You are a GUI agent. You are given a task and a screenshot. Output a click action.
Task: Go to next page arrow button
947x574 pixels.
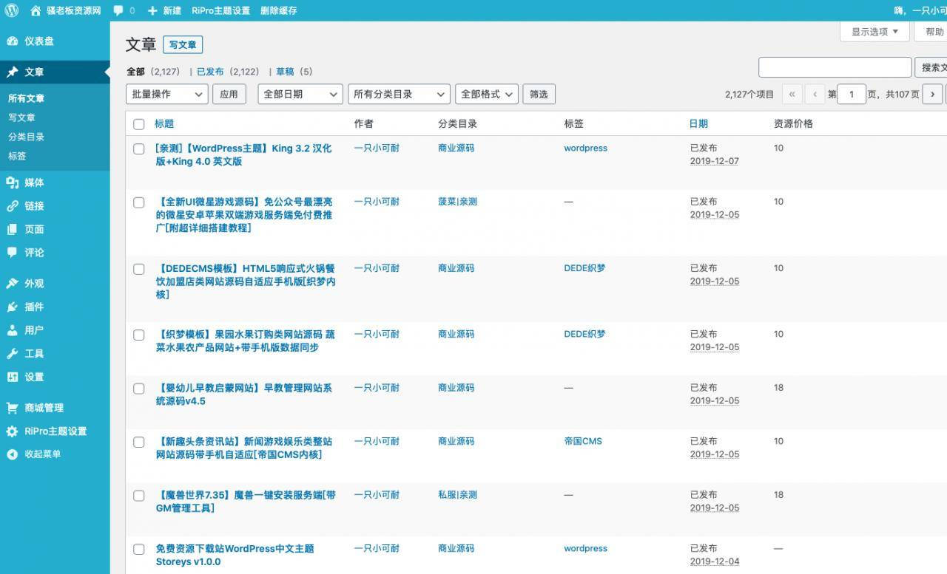933,95
